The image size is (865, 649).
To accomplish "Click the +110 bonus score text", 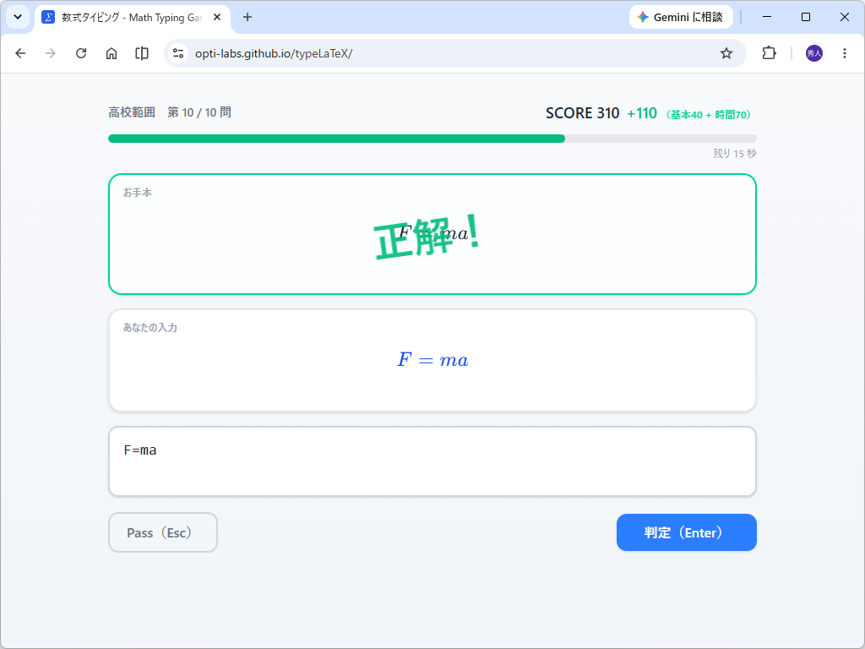I will click(x=642, y=113).
